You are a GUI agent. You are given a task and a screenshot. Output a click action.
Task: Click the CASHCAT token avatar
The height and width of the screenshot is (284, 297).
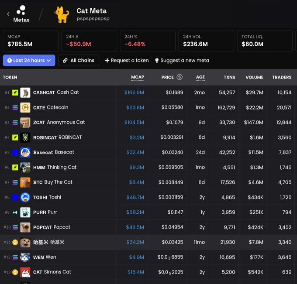(25, 92)
